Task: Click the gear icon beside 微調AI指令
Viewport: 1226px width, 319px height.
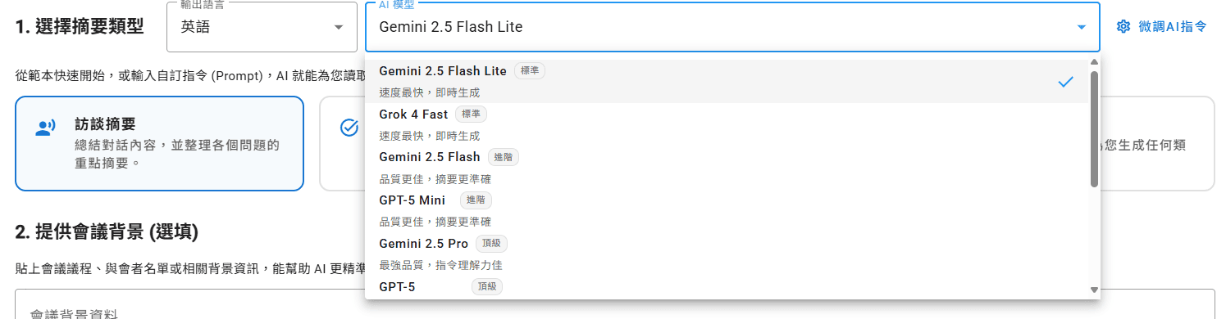Action: [1123, 27]
